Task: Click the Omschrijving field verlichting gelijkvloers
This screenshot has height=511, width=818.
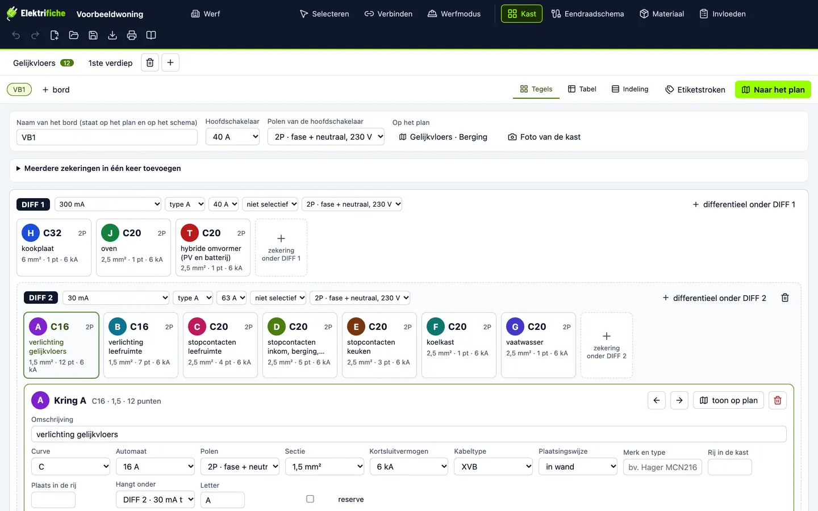Action: [x=409, y=434]
